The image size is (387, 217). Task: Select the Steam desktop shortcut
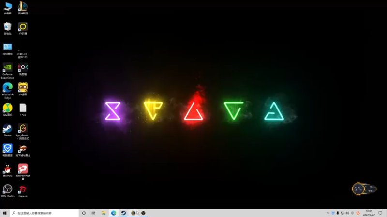8,130
